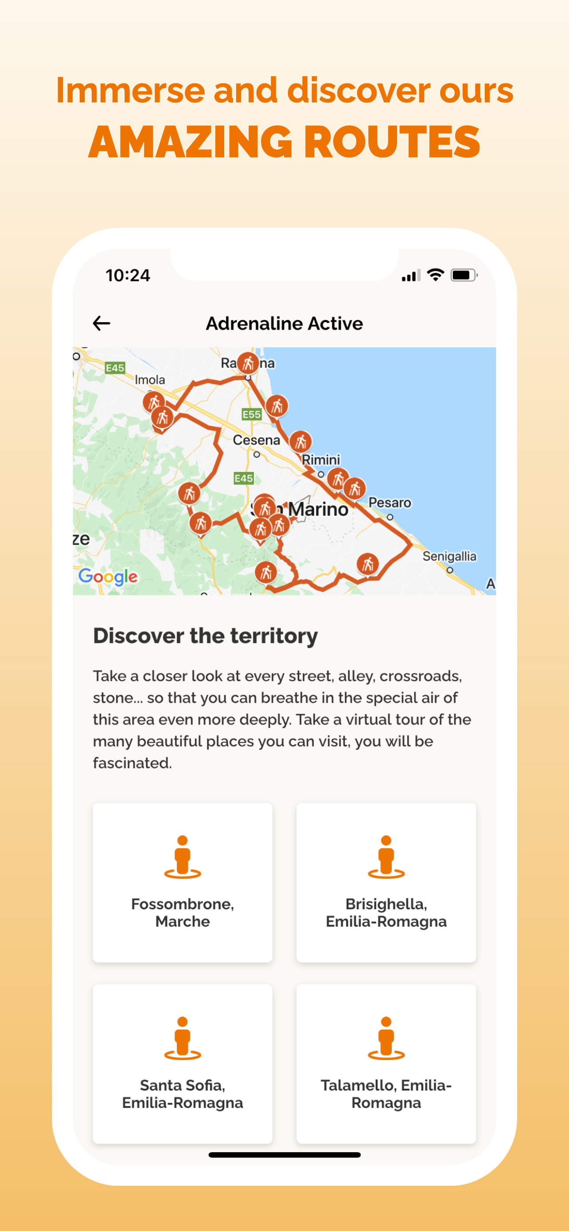Click the hiking marker below E55 label

tap(277, 407)
